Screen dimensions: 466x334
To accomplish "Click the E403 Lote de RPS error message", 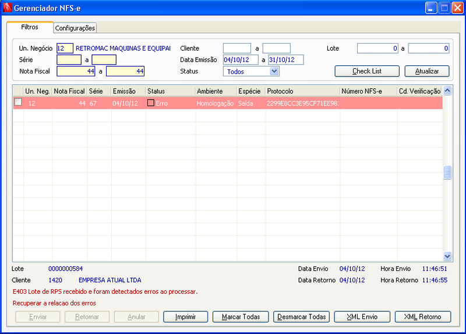I will (x=105, y=292).
